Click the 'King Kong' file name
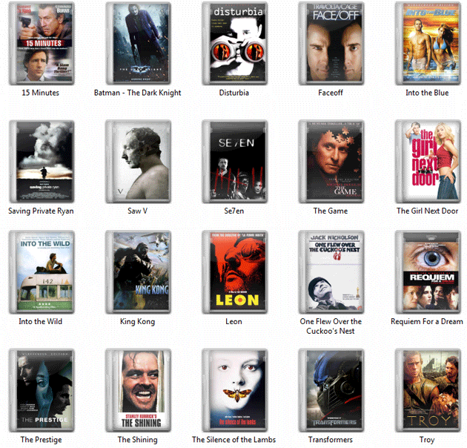Screen dimensions: 467x448 click(x=137, y=322)
